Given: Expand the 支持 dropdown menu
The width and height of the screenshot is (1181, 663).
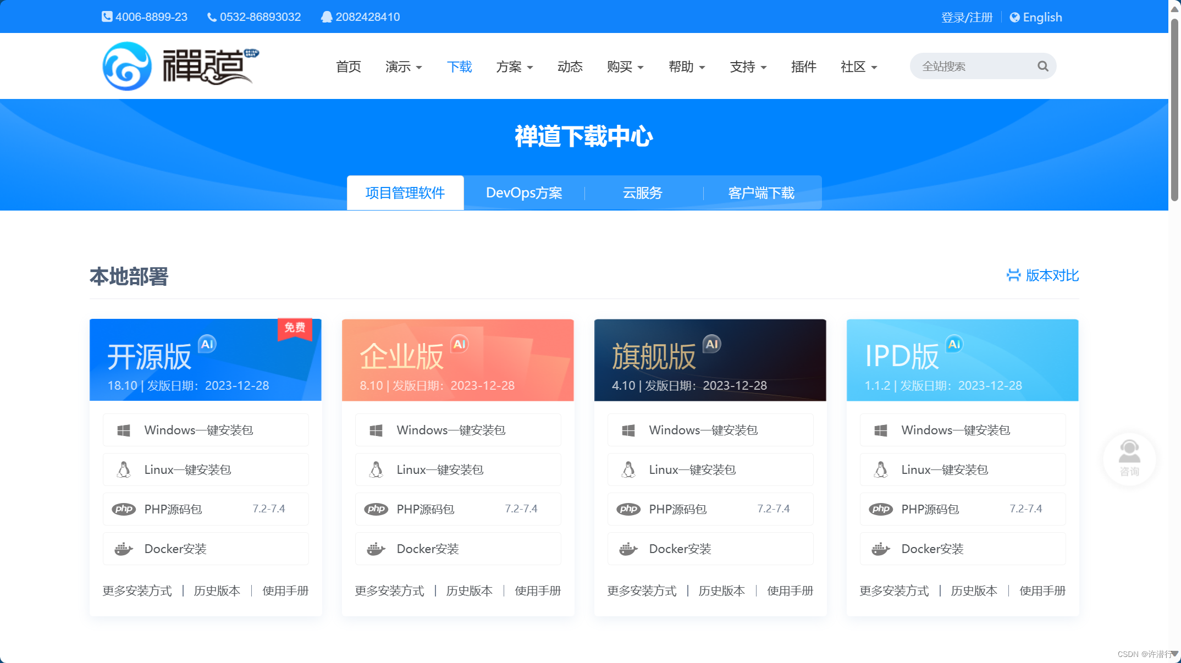Looking at the screenshot, I should [x=748, y=67].
